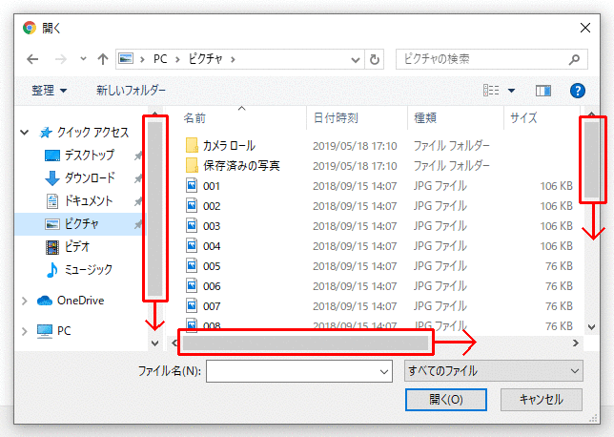Collapse the クイック アクセス section
This screenshot has width=614, height=437.
(24, 133)
